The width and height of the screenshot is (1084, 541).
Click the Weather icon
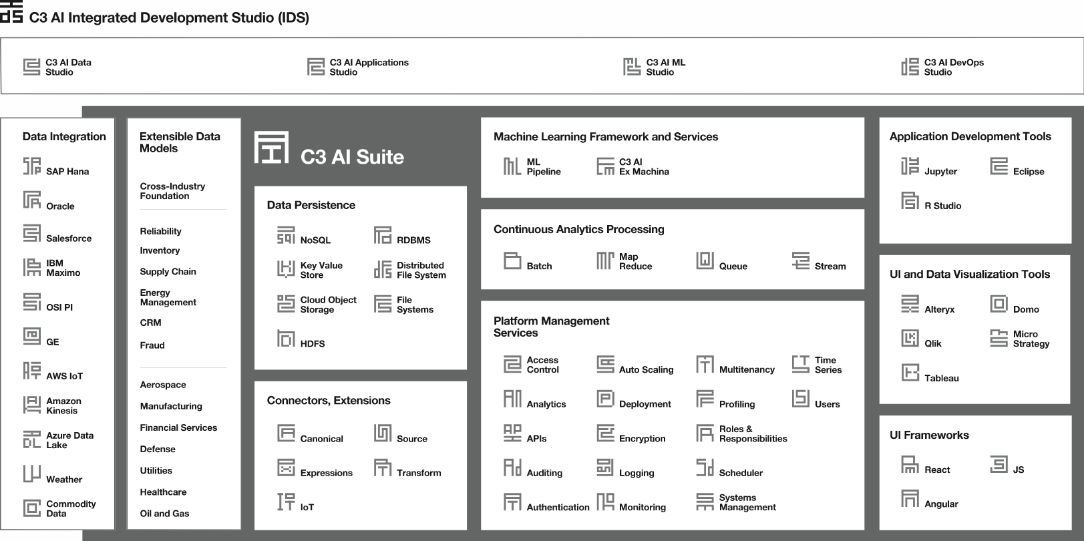[x=32, y=474]
